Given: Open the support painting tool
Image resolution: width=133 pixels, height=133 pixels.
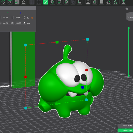Looking at the screenshot, I should [88, 2].
